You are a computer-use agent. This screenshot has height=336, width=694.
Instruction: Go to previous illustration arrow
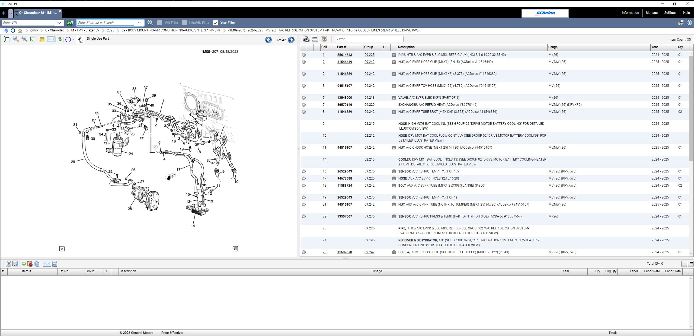coord(268,40)
